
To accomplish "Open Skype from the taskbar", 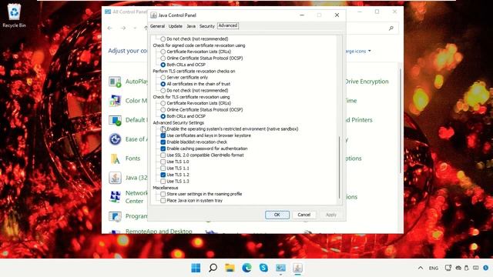I will [x=263, y=268].
